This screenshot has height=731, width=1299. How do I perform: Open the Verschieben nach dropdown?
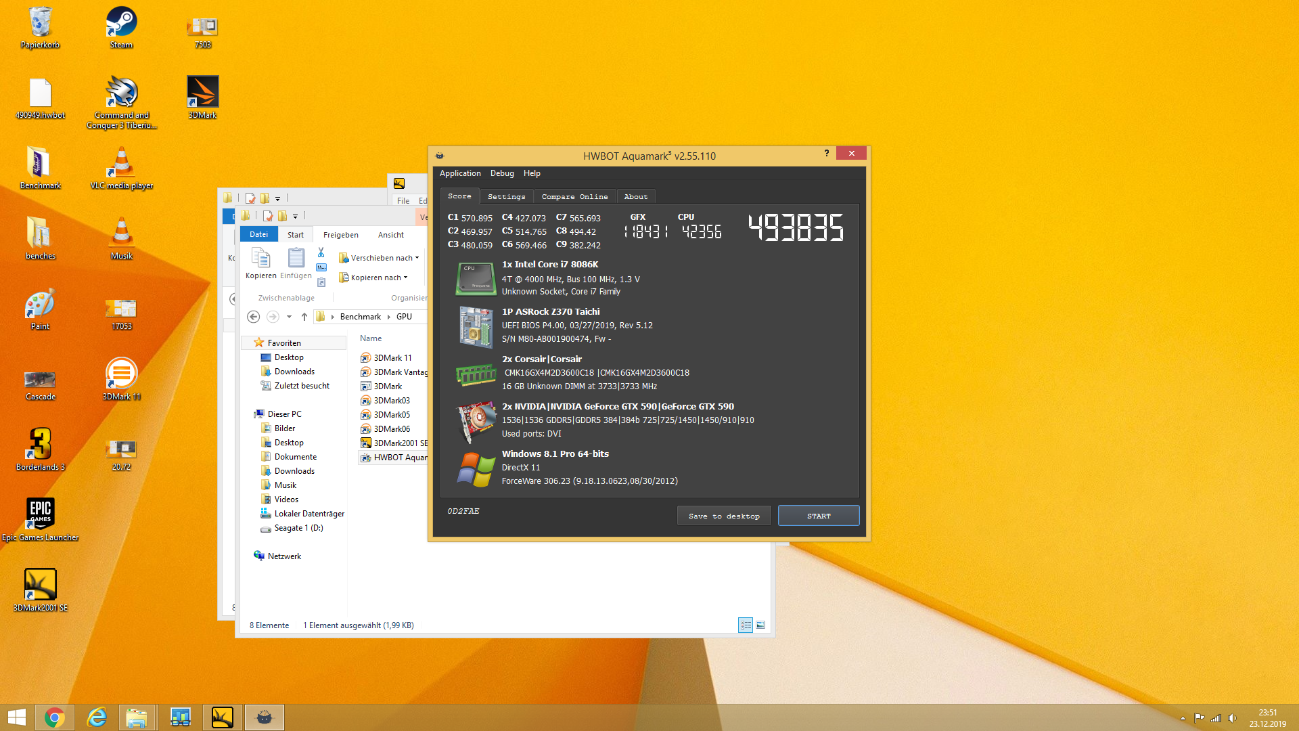[379, 258]
